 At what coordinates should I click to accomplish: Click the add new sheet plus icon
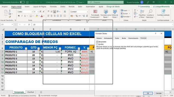[x=41, y=92]
